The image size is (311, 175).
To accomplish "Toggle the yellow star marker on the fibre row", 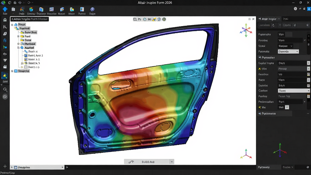I will 259,69.
